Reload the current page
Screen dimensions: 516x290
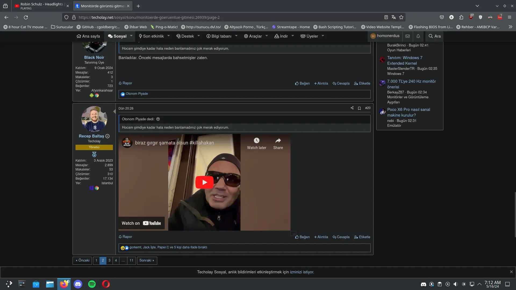coord(26,17)
